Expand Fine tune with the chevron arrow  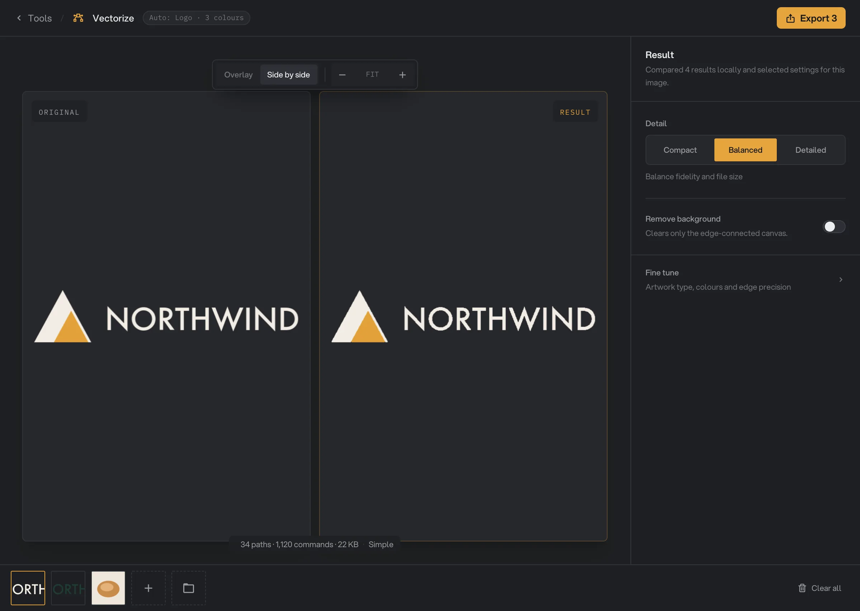click(x=840, y=280)
